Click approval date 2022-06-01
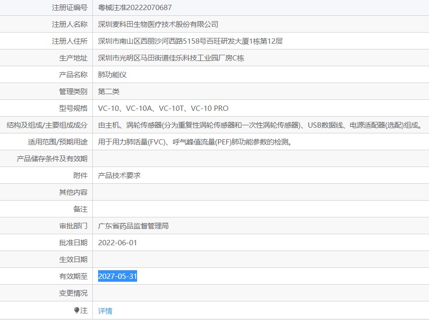This screenshot has width=429, height=323. [117, 242]
